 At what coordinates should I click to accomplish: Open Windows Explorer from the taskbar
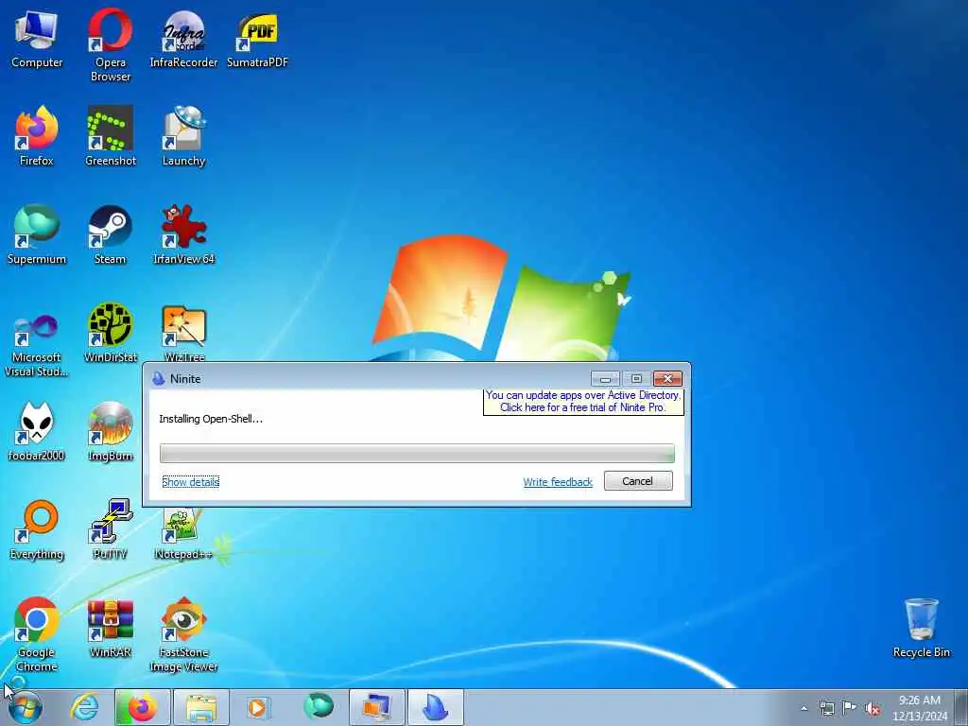(x=201, y=707)
